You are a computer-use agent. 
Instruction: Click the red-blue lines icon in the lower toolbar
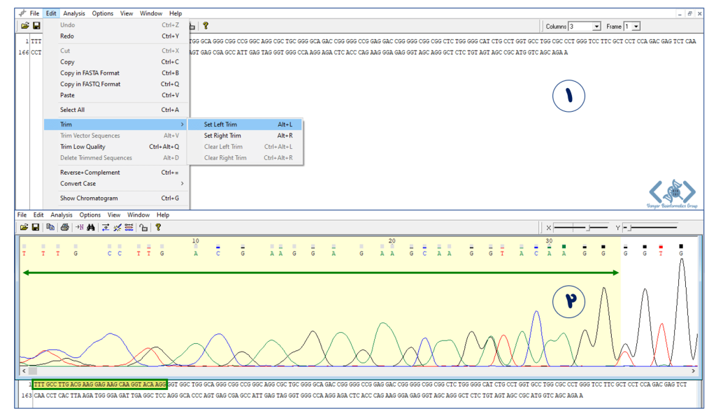[x=129, y=227]
